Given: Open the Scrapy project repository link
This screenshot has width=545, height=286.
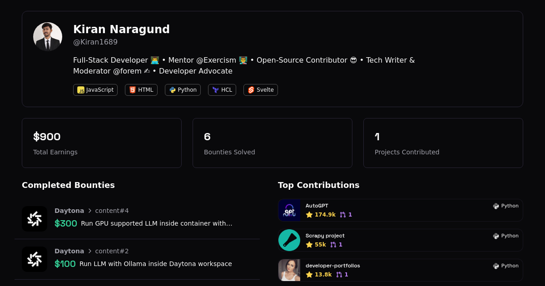Looking at the screenshot, I should [x=325, y=236].
